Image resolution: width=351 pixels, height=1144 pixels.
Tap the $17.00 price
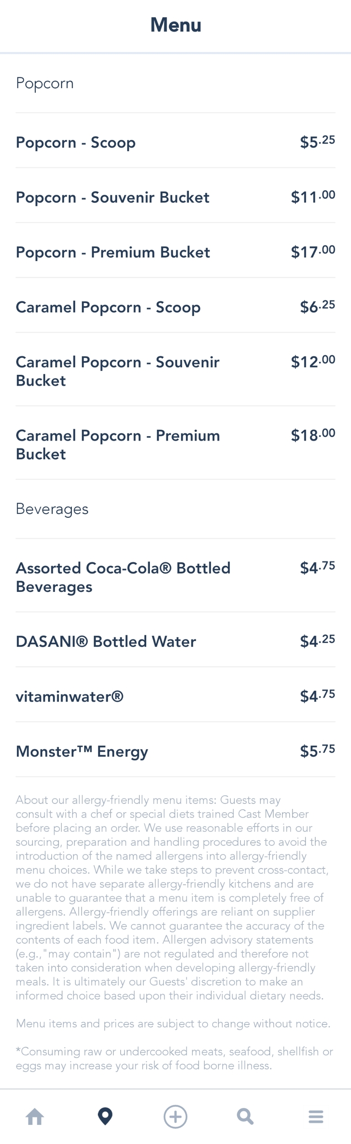pos(313,251)
